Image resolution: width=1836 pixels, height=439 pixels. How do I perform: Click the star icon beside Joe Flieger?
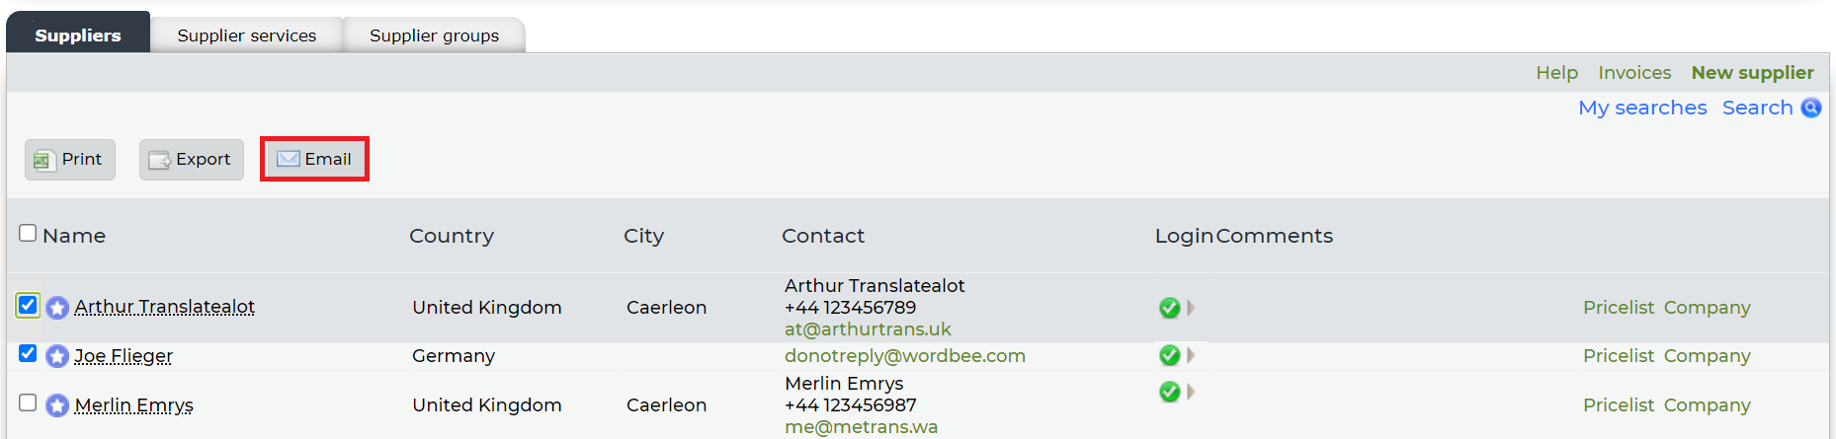[x=57, y=356]
